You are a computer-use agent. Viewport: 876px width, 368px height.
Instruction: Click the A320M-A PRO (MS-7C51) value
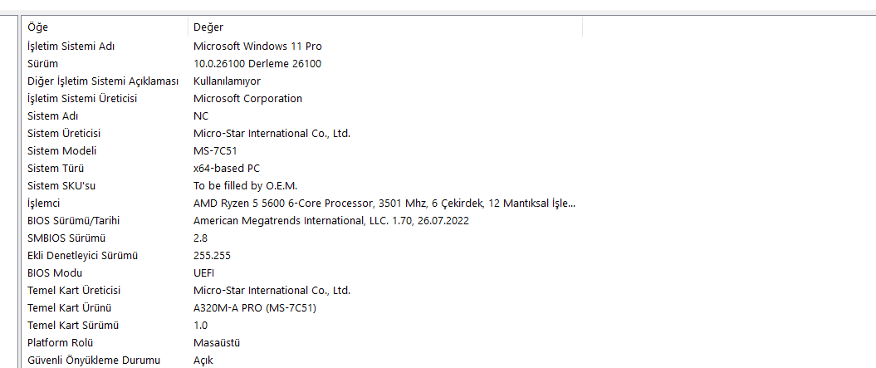[254, 307]
